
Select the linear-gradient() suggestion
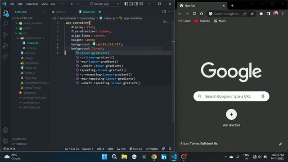[x=123, y=53]
